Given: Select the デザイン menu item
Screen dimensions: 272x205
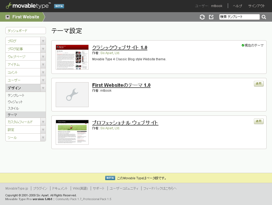Looking at the screenshot, I should 23,88.
